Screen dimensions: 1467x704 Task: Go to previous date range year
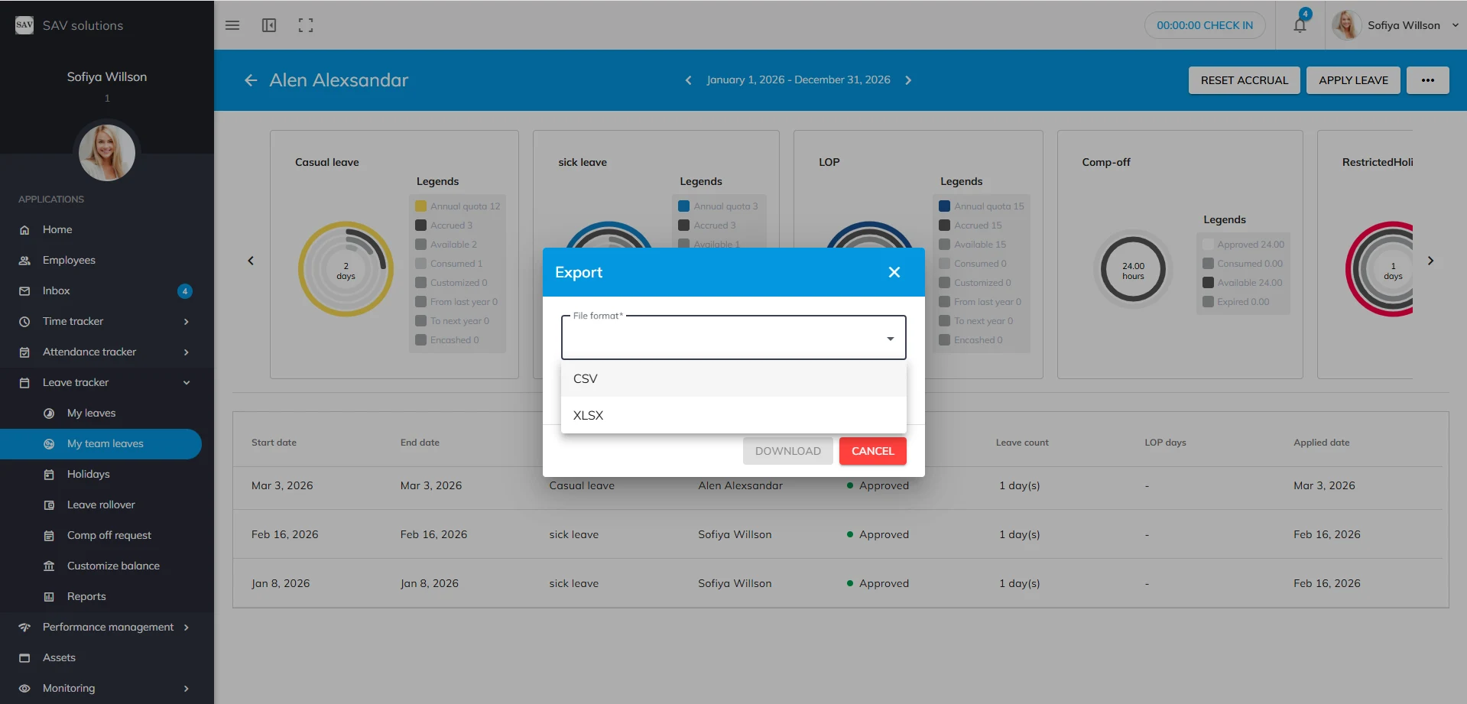tap(688, 80)
